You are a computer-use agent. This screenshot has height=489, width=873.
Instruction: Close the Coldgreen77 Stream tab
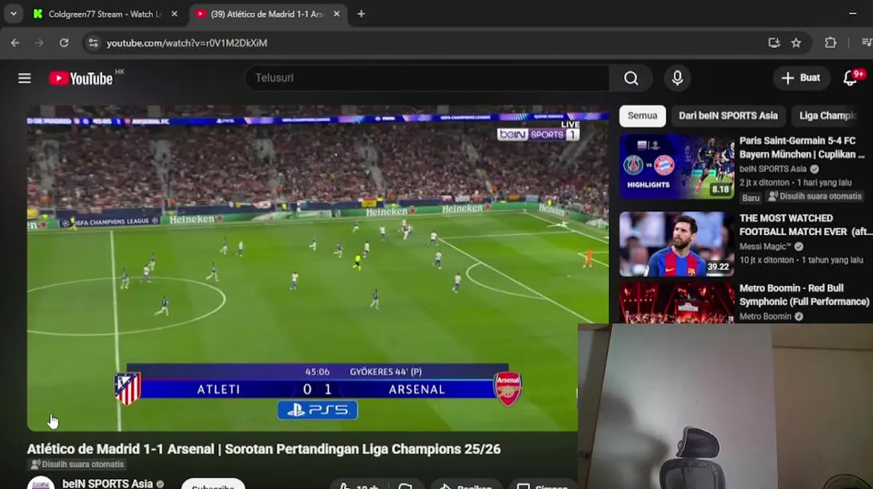[x=174, y=14]
